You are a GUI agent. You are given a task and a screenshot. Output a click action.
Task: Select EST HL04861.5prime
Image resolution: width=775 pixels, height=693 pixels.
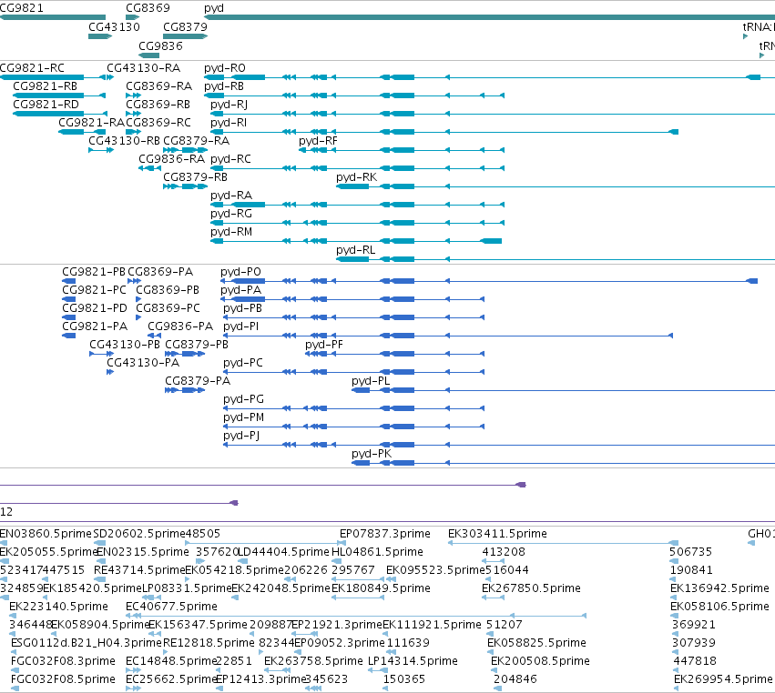(x=377, y=552)
